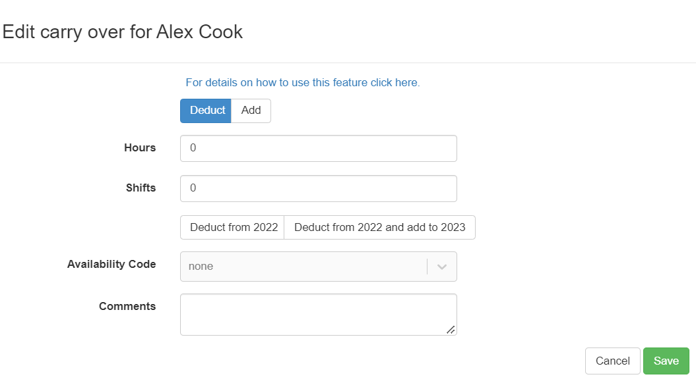Click the "Edit carry over for Alex Cook" heading
The image size is (696, 385).
pyautogui.click(x=123, y=32)
